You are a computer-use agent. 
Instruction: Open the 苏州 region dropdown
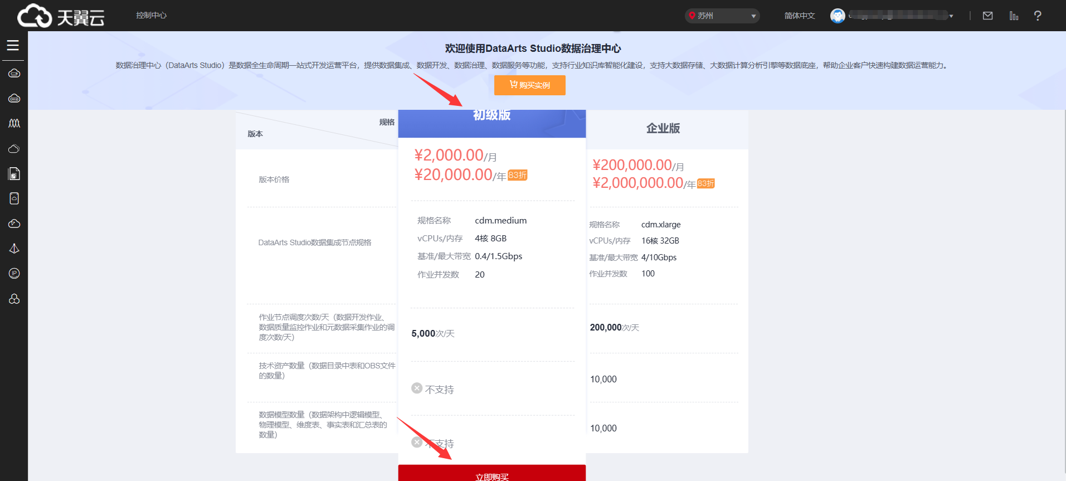[x=722, y=16]
